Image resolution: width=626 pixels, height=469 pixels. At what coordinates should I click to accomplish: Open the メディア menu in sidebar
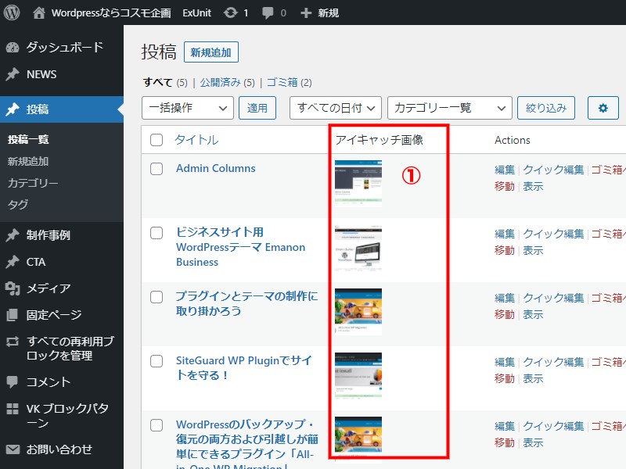pyautogui.click(x=49, y=288)
